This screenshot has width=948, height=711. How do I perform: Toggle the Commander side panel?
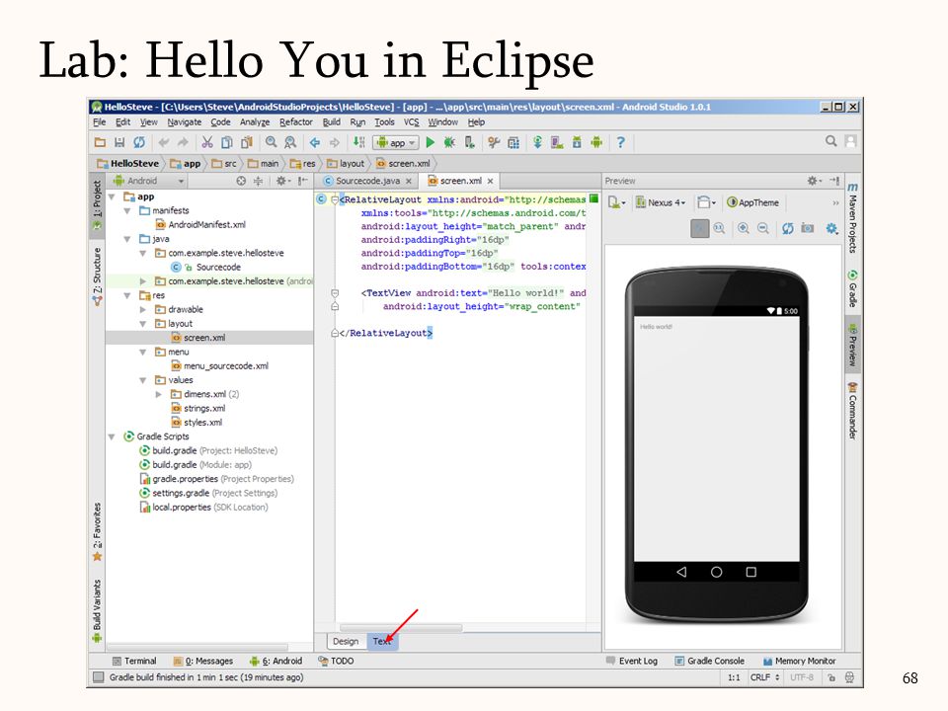pos(852,411)
